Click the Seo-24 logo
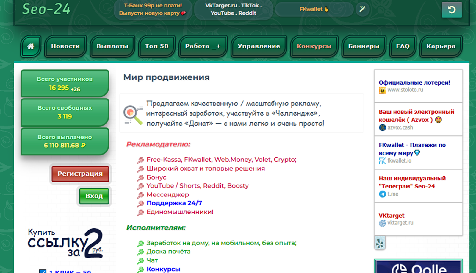The height and width of the screenshot is (273, 476). [x=46, y=9]
